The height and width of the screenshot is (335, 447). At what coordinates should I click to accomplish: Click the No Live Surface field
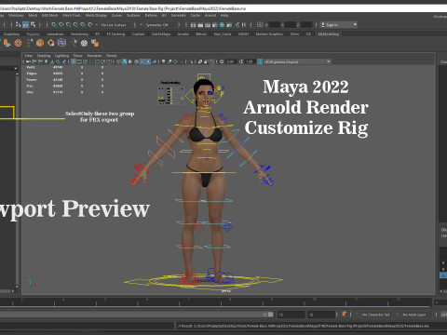(x=114, y=25)
